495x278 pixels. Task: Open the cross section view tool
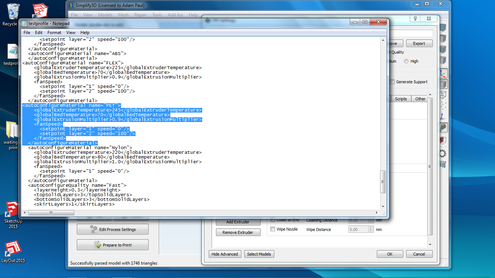[443, 140]
